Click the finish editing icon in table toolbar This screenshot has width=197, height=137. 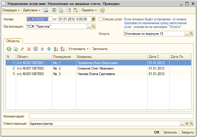36,49
